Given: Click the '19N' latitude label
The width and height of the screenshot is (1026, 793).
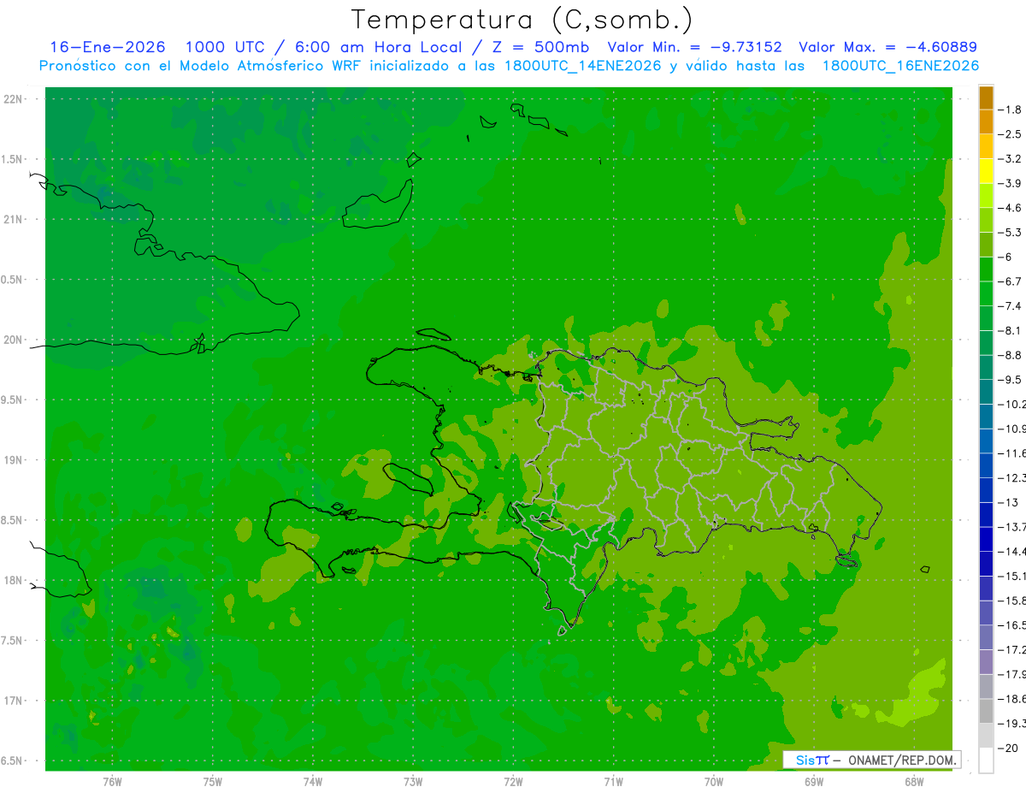Looking at the screenshot, I should pos(13,460).
